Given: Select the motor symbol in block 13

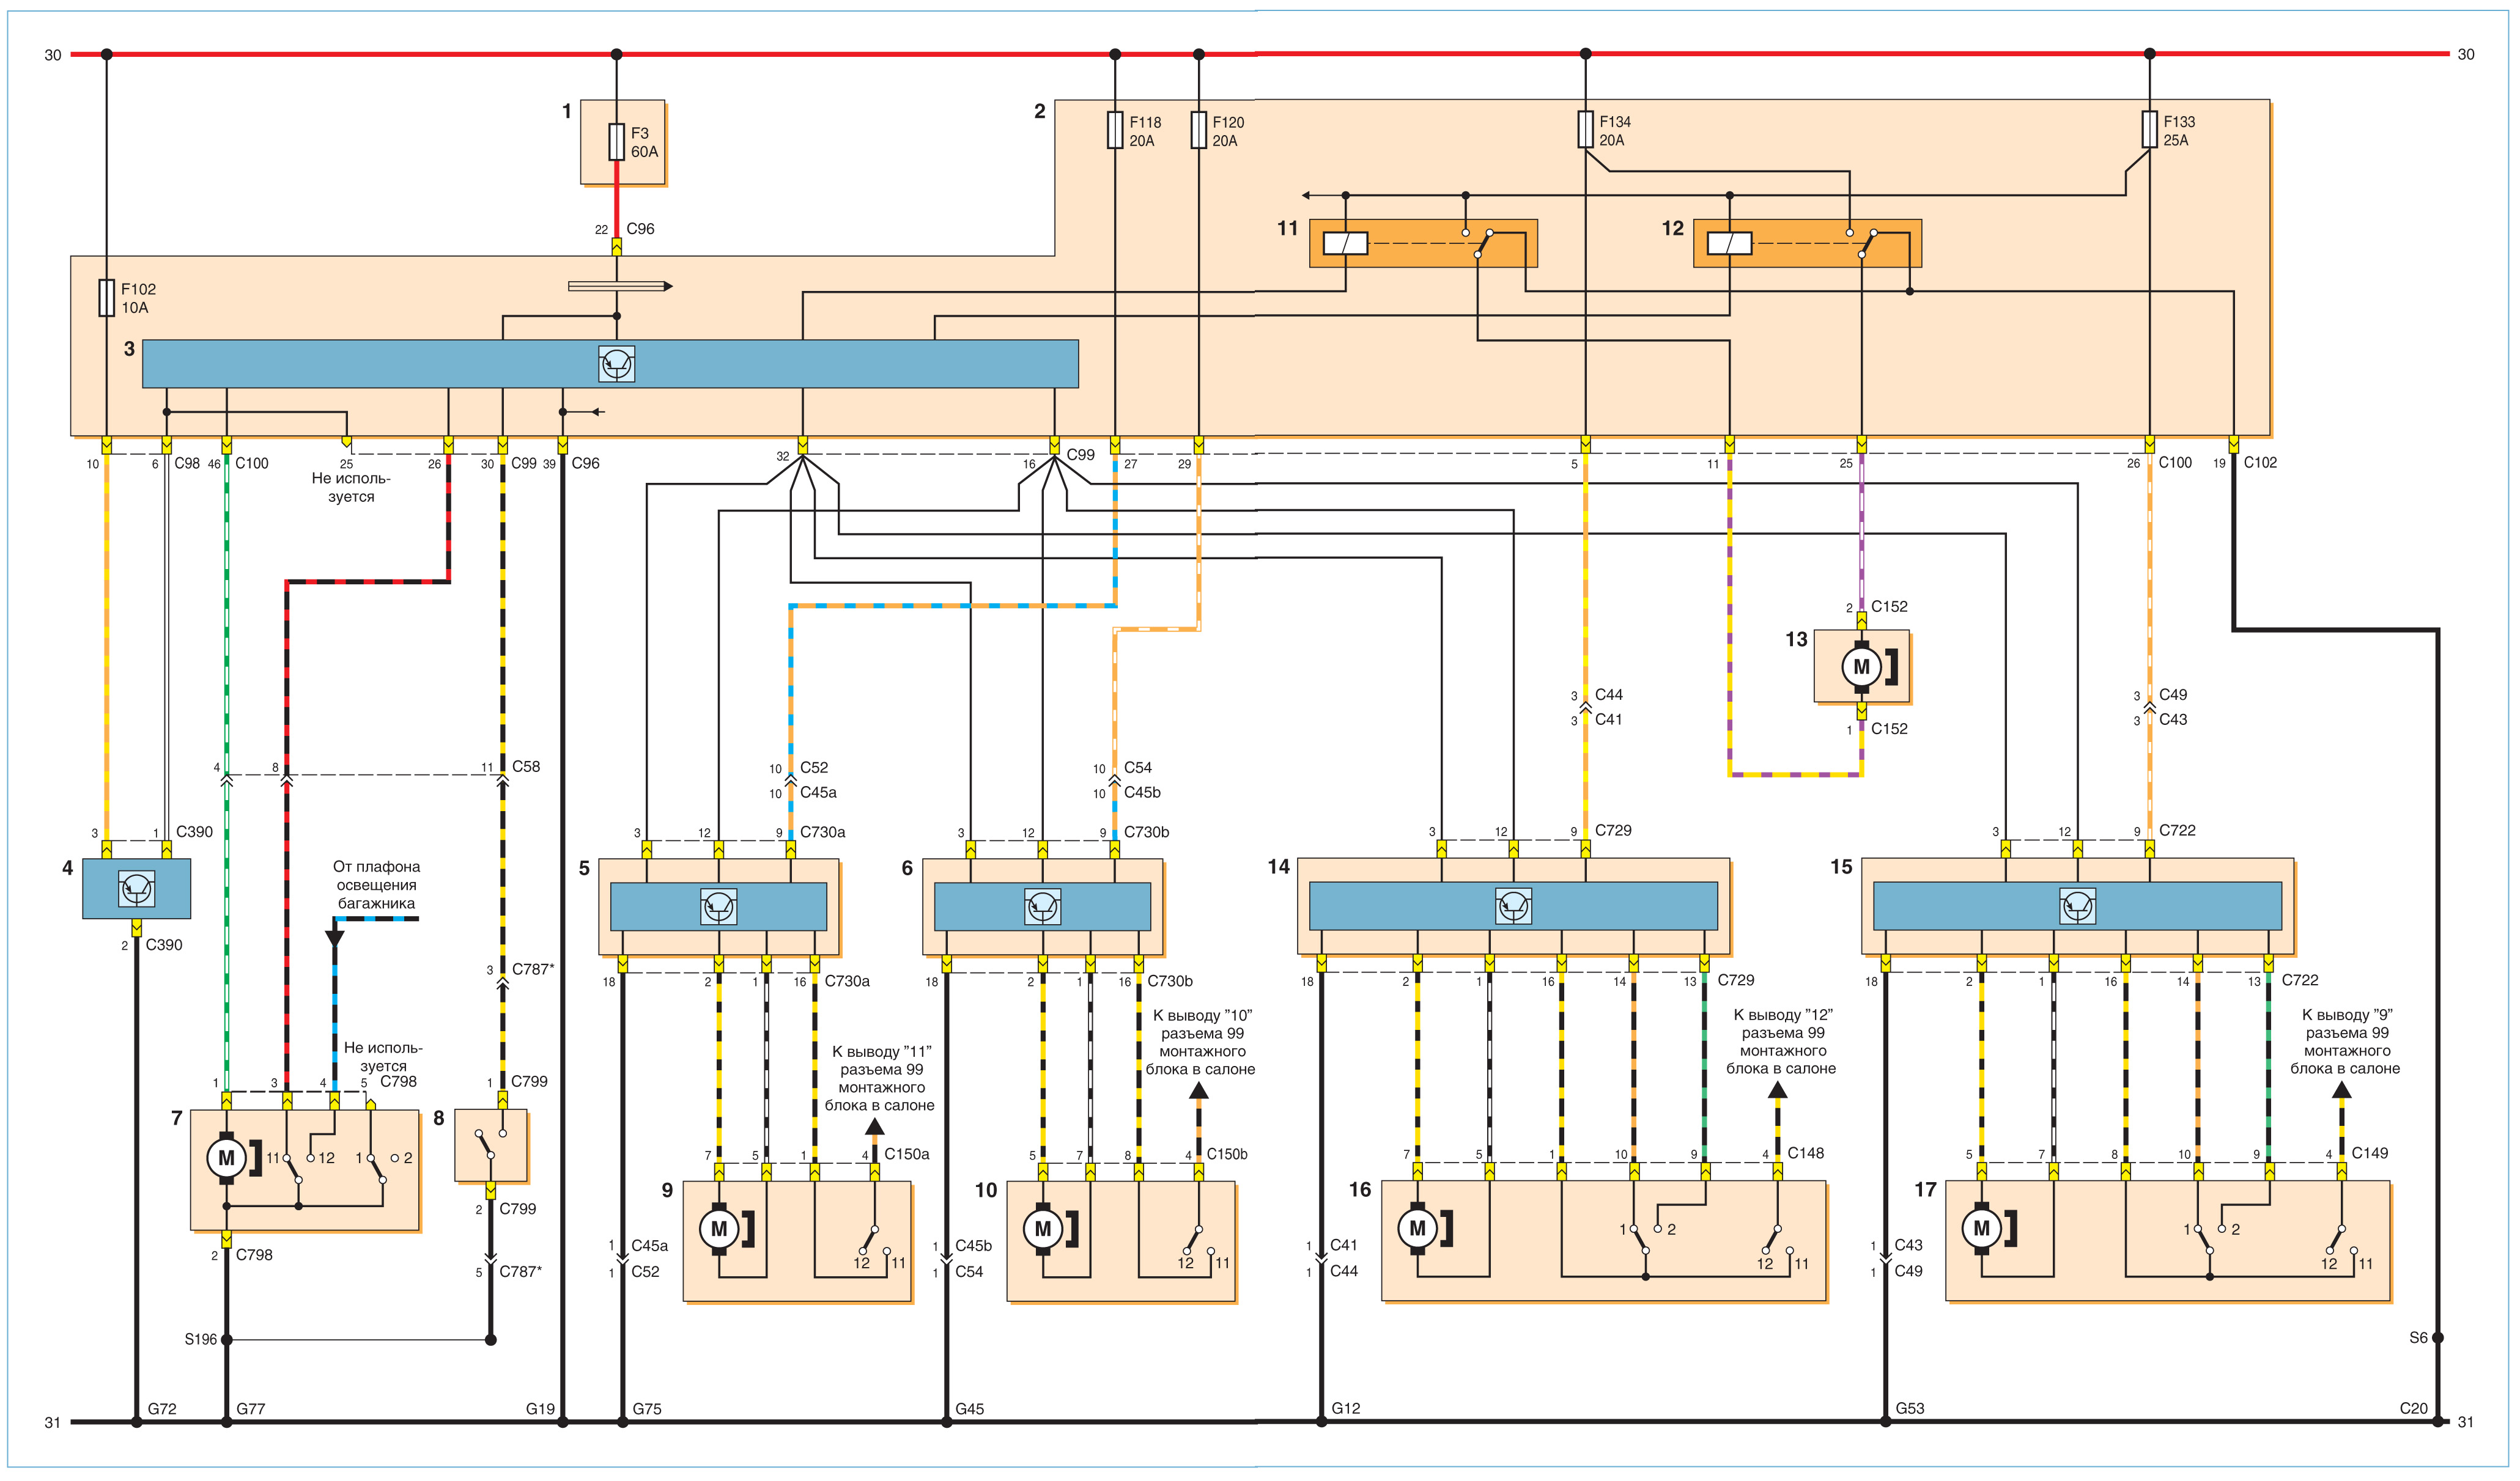Looking at the screenshot, I should [x=1861, y=667].
